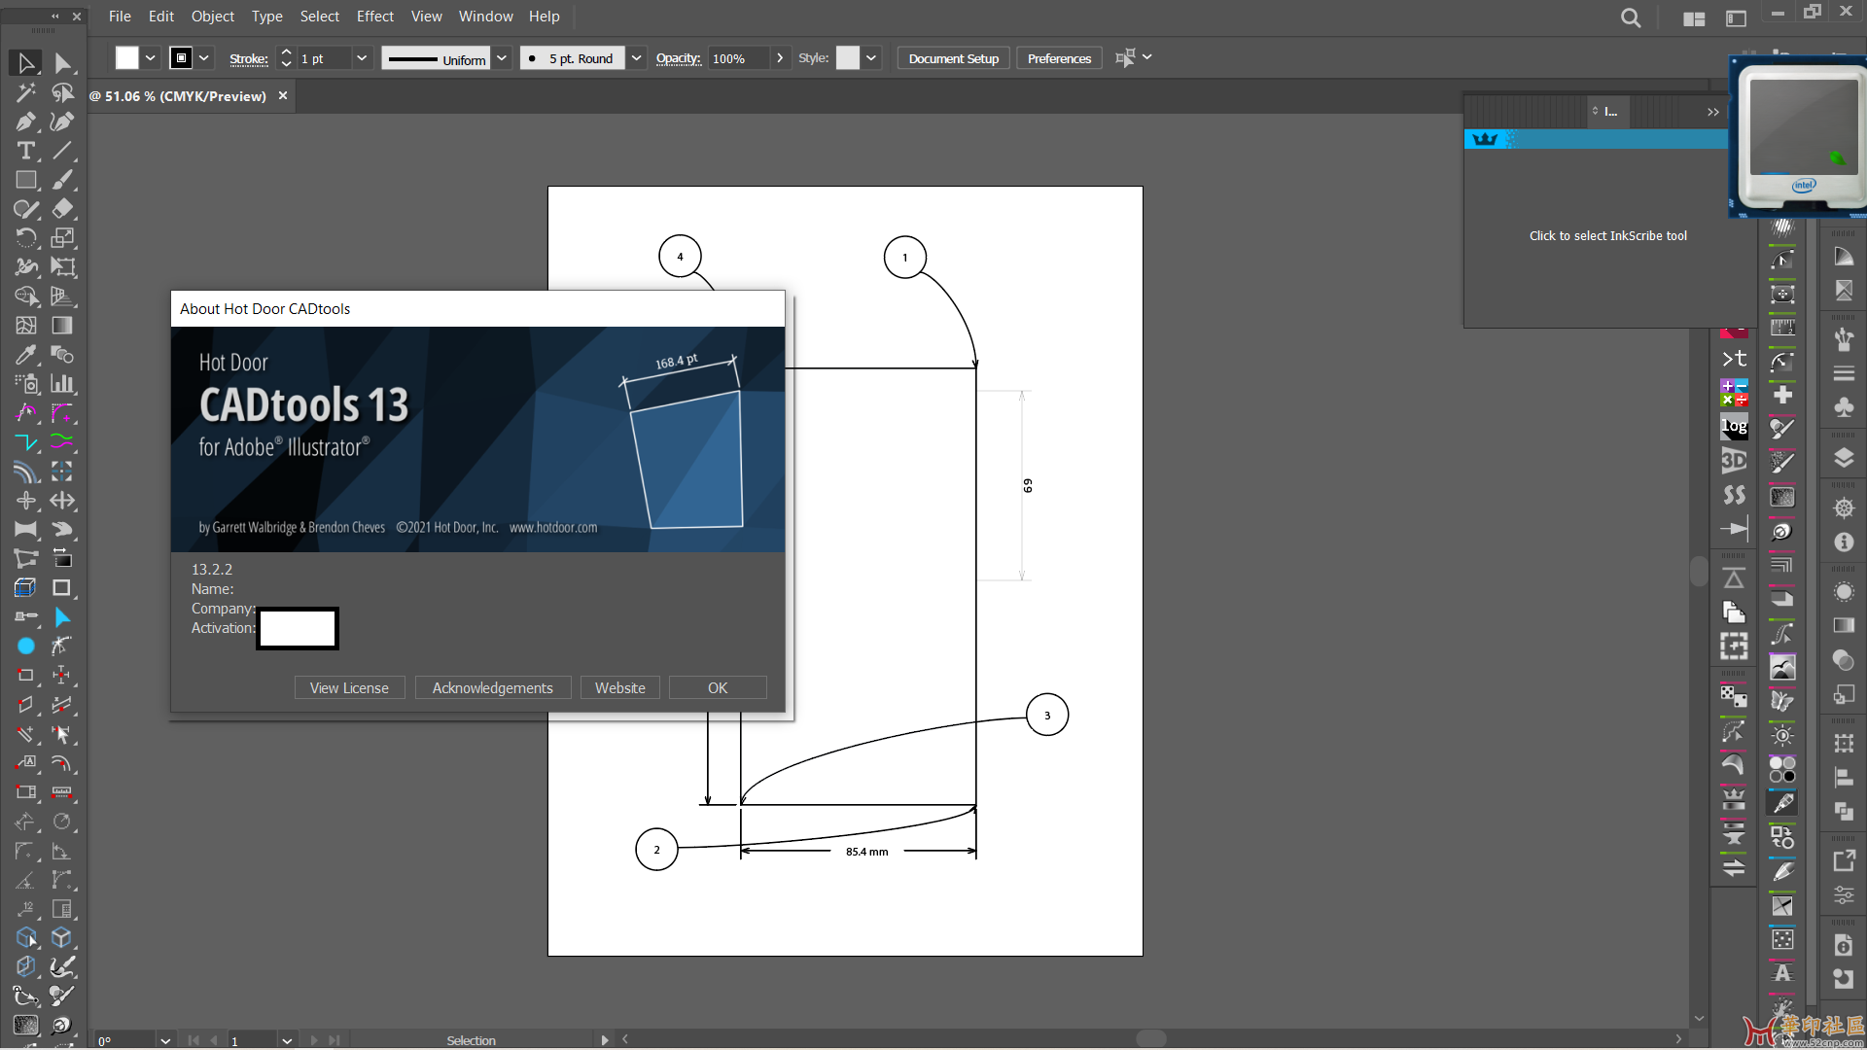This screenshot has width=1867, height=1050.
Task: Click the Style swatch
Action: click(848, 58)
